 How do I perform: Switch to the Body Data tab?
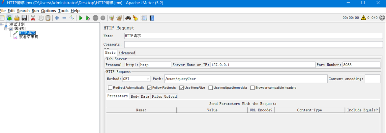coord(140,97)
